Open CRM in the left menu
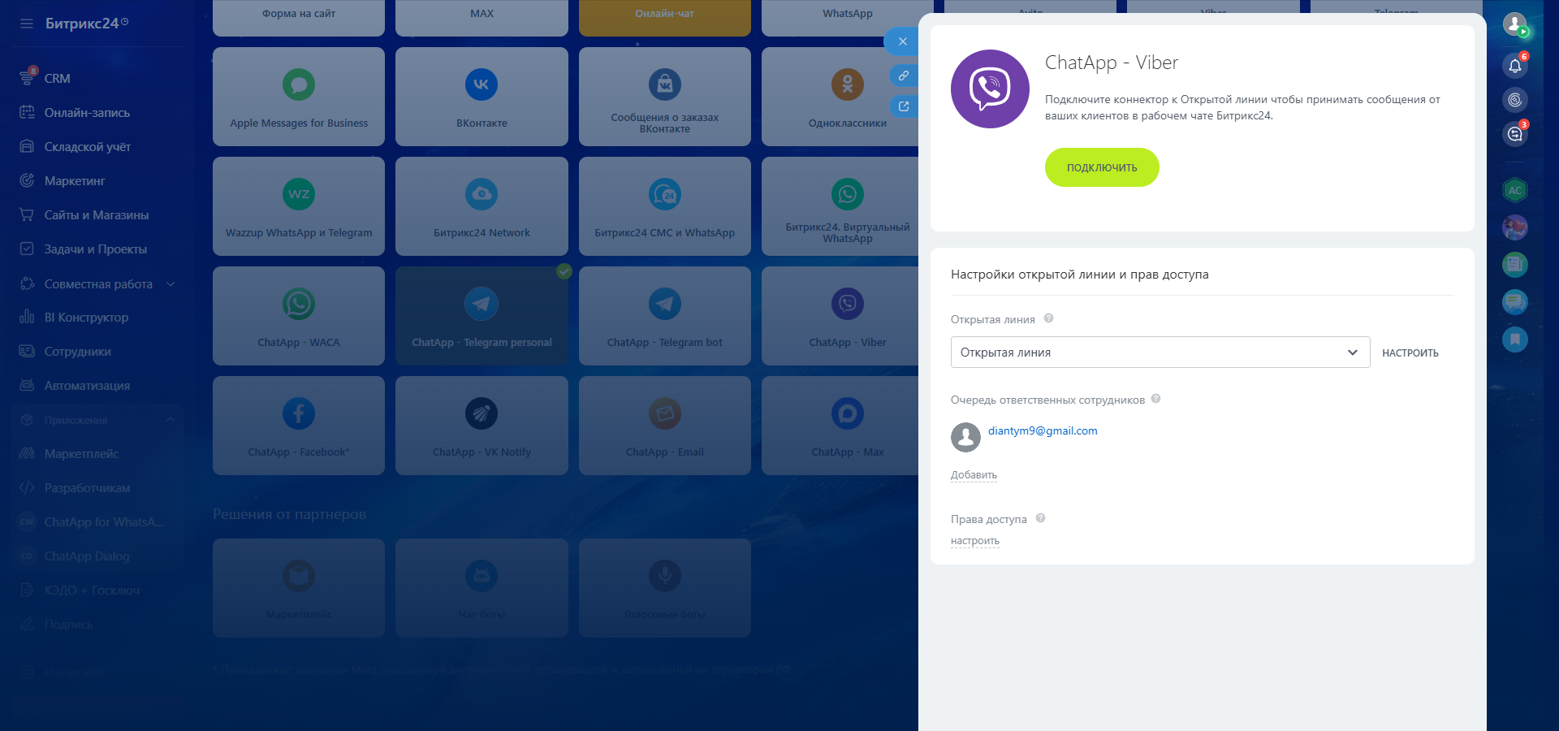Screen dimensions: 1559x731 point(57,79)
